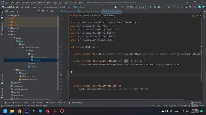Open File Explorer from the taskbar

[12, 111]
